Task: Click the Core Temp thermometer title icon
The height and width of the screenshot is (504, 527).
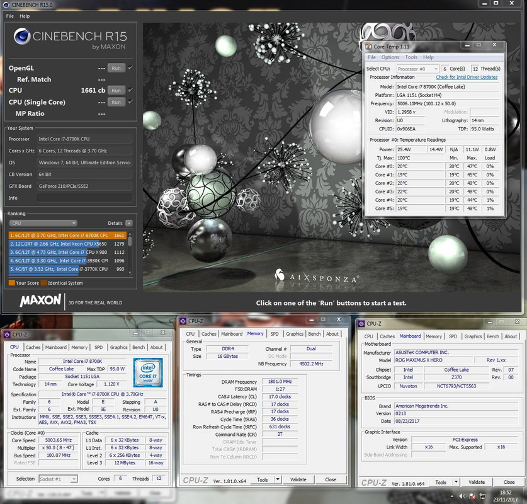Action: coord(368,47)
